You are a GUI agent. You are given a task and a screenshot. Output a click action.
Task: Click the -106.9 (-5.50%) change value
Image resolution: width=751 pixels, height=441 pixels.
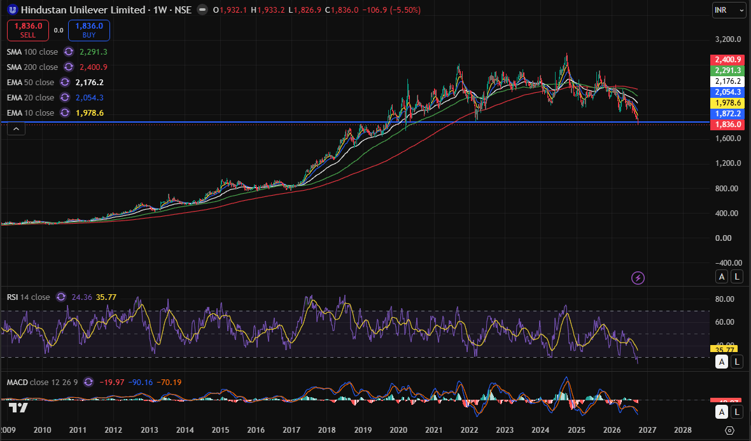click(391, 10)
